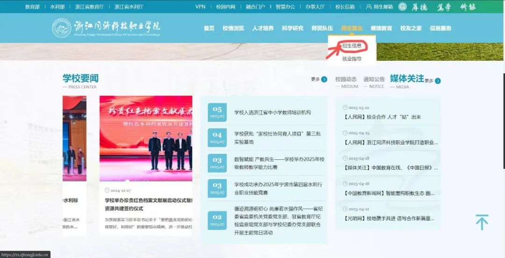The width and height of the screenshot is (505, 258).
Task: Open the VPN link in top bar
Action: [x=200, y=7]
